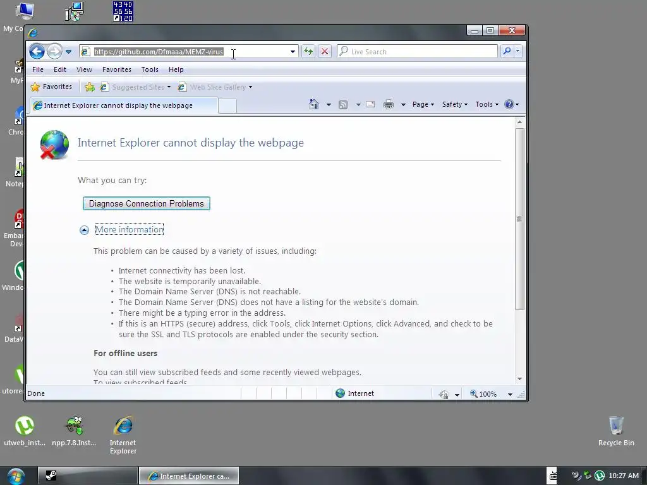Click the scrollbar down arrow
Viewport: 647px width, 485px height.
click(519, 379)
